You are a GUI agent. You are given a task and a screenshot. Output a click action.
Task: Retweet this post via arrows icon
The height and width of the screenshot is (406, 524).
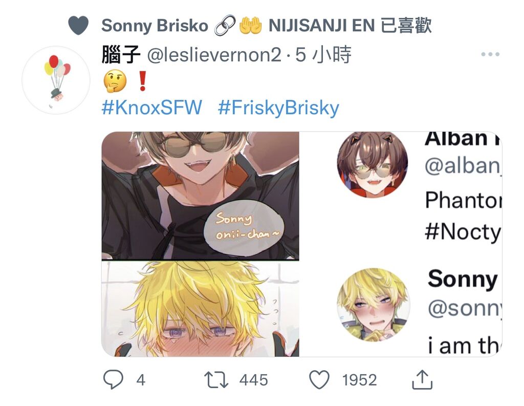pos(216,380)
